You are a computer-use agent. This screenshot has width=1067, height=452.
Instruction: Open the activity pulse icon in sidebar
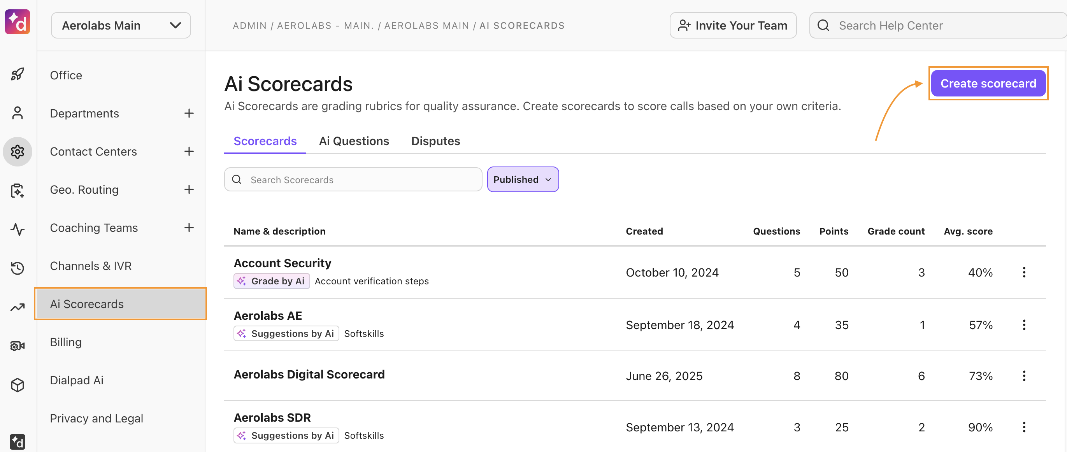(18, 229)
